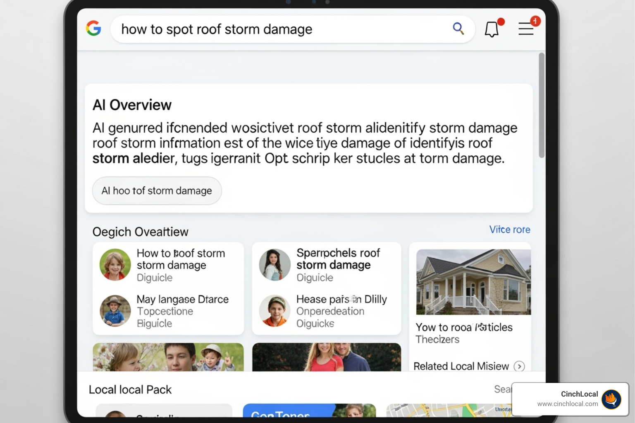
Task: Open the notifications bell icon
Action: click(492, 29)
